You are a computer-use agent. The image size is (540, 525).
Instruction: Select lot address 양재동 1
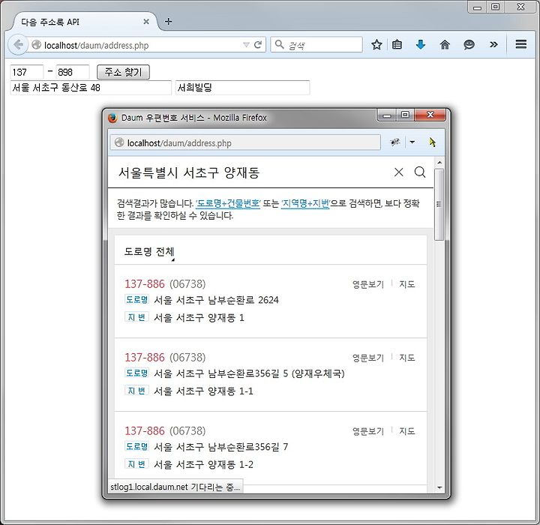coord(199,317)
